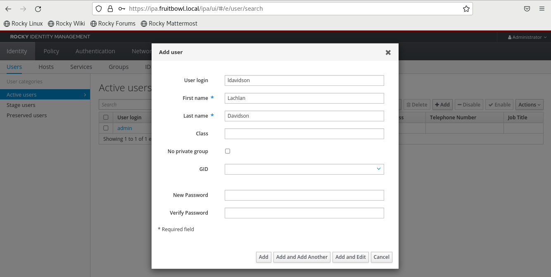This screenshot has height=277, width=551.
Task: Open the Hosts sub-tab
Action: point(46,67)
